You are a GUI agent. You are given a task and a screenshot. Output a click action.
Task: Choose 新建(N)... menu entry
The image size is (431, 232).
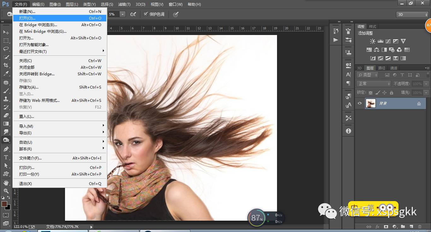click(x=60, y=11)
